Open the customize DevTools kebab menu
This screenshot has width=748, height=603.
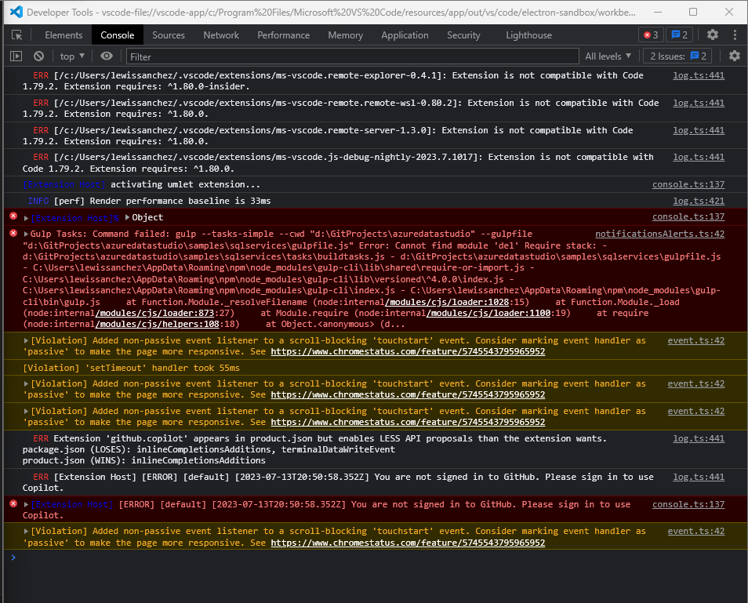735,35
